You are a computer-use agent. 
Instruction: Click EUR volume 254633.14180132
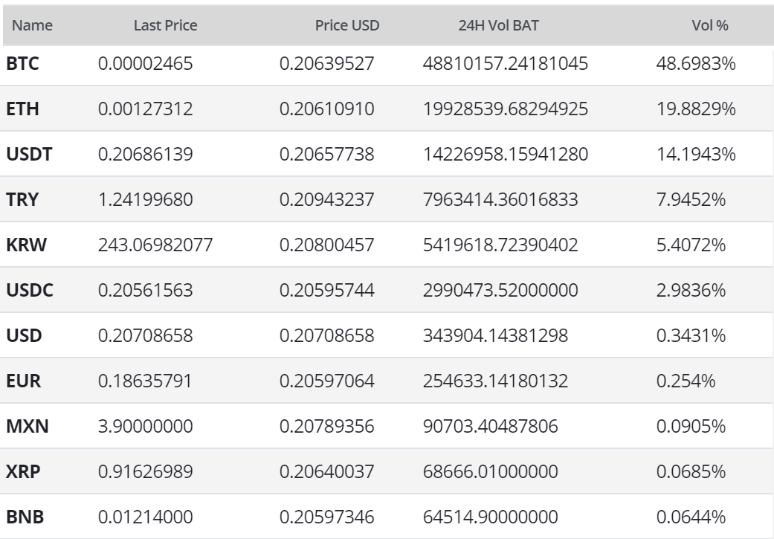coord(496,381)
